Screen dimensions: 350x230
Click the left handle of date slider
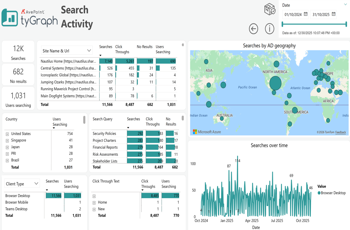283,24
